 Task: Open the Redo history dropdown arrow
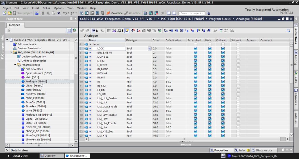coord(76,13)
